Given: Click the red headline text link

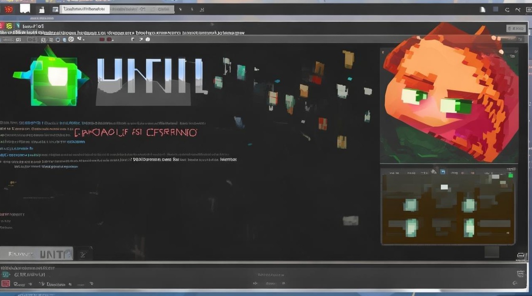Looking at the screenshot, I should (135, 133).
